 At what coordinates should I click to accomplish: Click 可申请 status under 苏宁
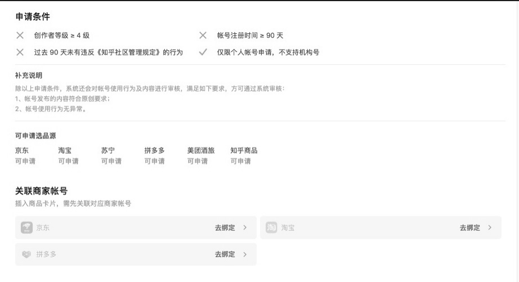(111, 161)
